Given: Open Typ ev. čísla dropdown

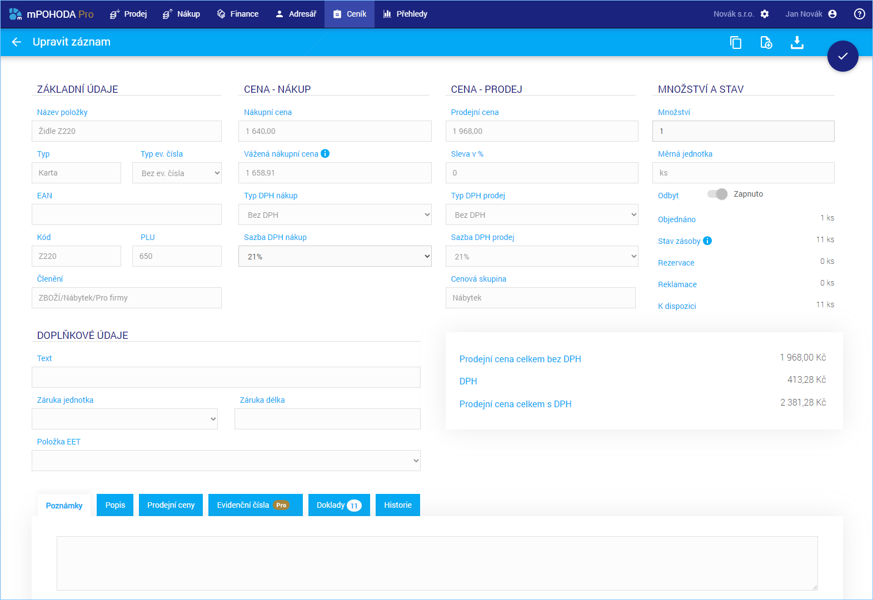Looking at the screenshot, I should click(x=177, y=173).
